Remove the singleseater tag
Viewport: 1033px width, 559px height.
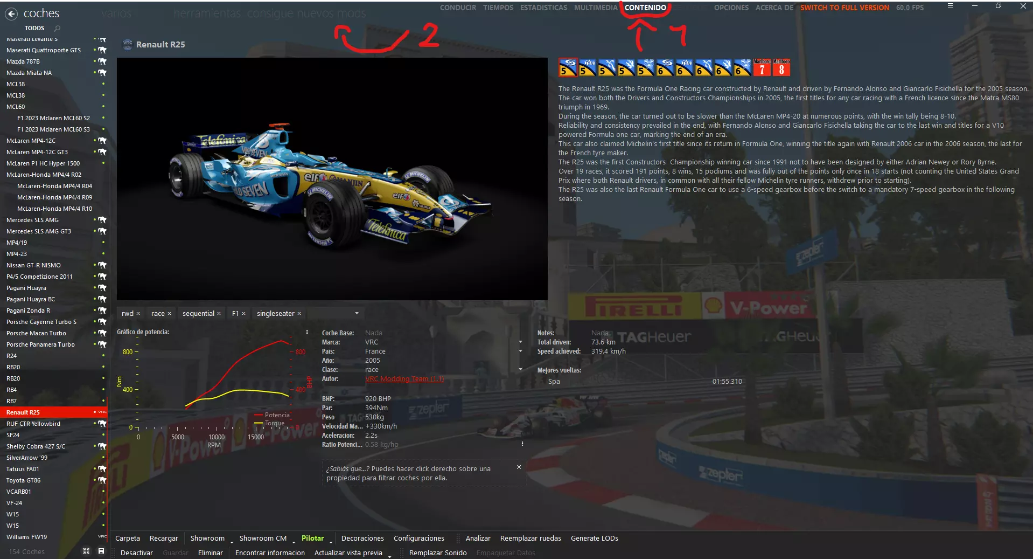coord(299,314)
